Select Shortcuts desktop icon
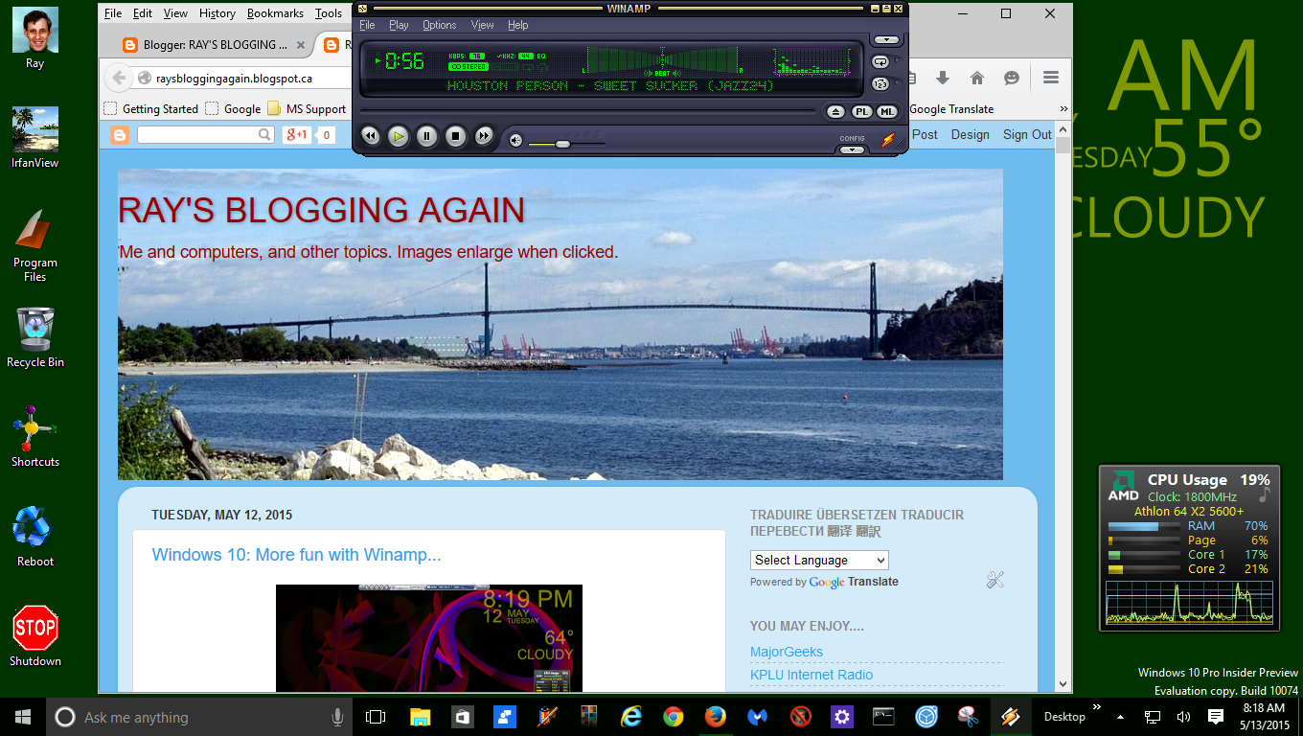The image size is (1303, 736). point(35,437)
